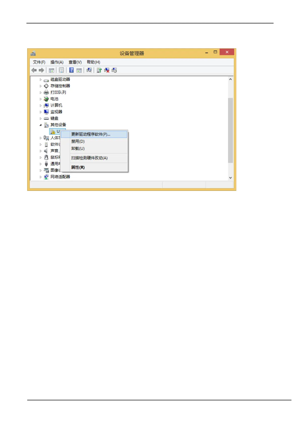Expand the 键盘 node
300x424 pixels.
(x=41, y=118)
